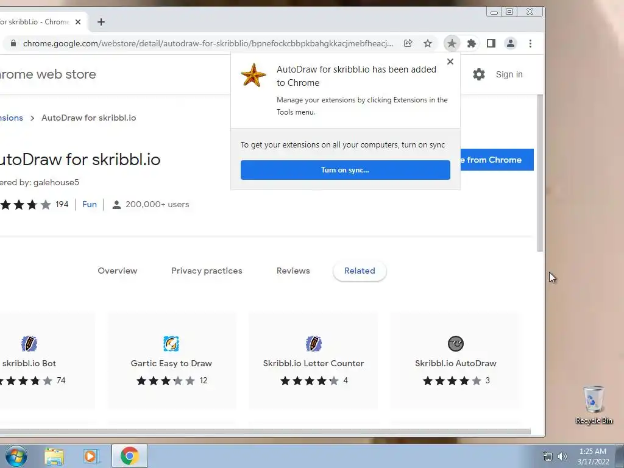Click the share page icon in address bar
Image resolution: width=624 pixels, height=468 pixels.
pyautogui.click(x=408, y=43)
